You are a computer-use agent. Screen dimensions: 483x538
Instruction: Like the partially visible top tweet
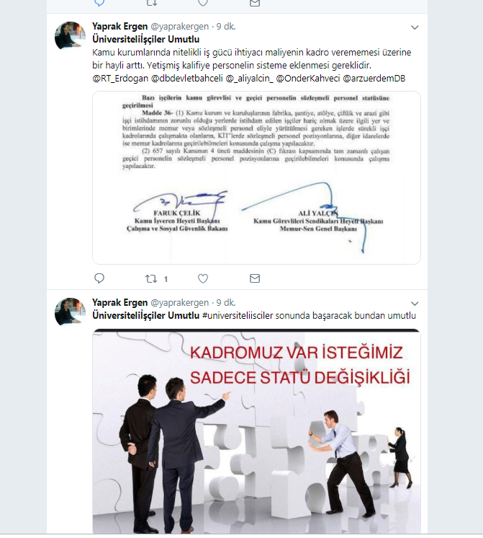[203, 3]
